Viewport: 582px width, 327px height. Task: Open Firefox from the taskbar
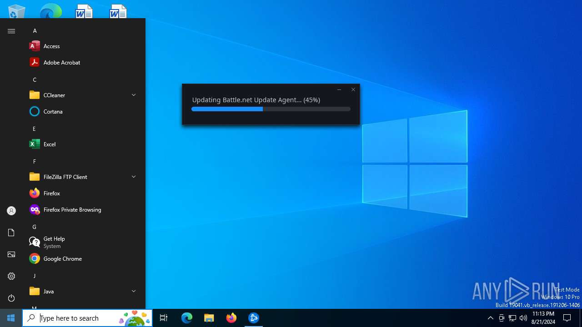click(231, 318)
